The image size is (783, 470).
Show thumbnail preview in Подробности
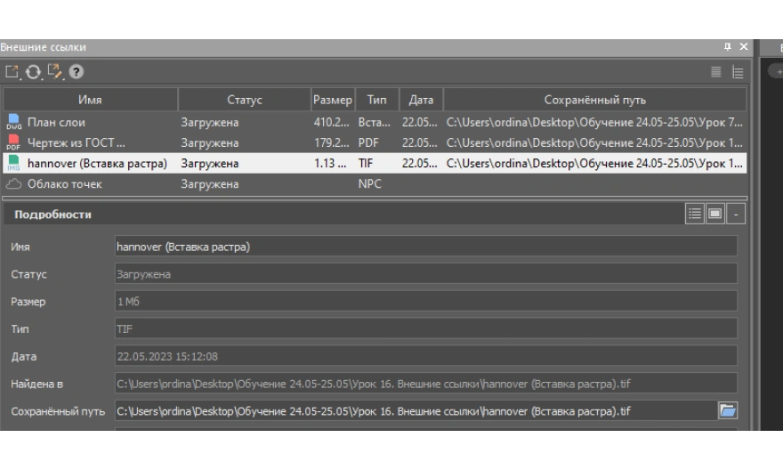[x=714, y=215]
